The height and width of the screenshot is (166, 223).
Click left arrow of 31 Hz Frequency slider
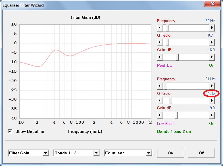tap(160, 86)
